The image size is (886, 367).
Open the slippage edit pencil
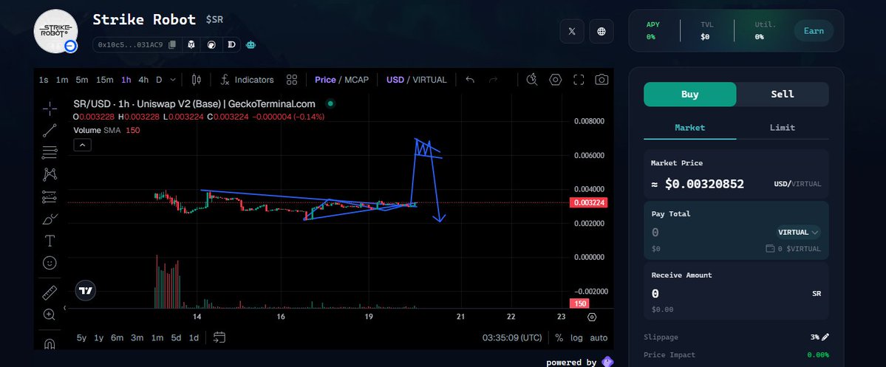click(x=825, y=337)
